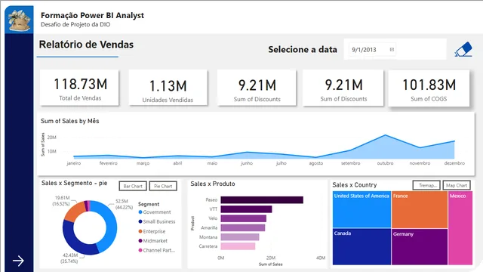Click Channel Part... legend entry
The width and height of the screenshot is (483, 272).
(x=157, y=250)
